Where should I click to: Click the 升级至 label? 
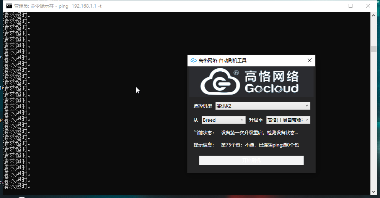[x=256, y=120]
